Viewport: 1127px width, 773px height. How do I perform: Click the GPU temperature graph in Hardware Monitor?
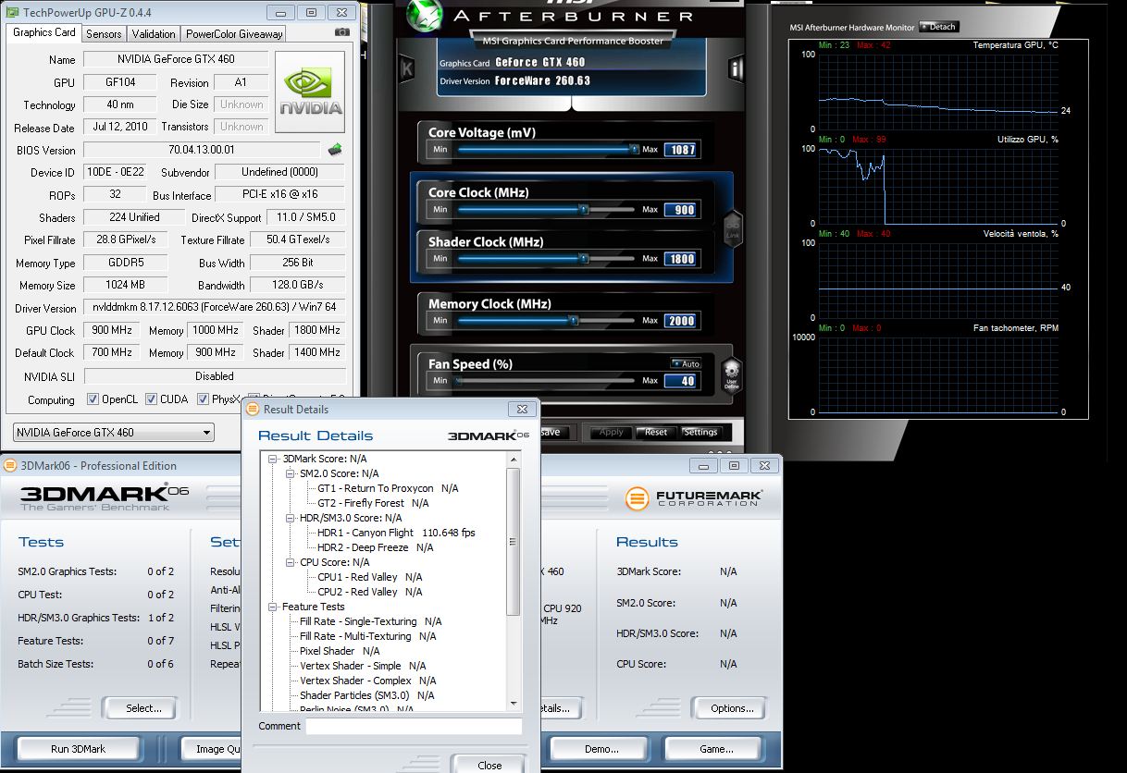tap(937, 92)
